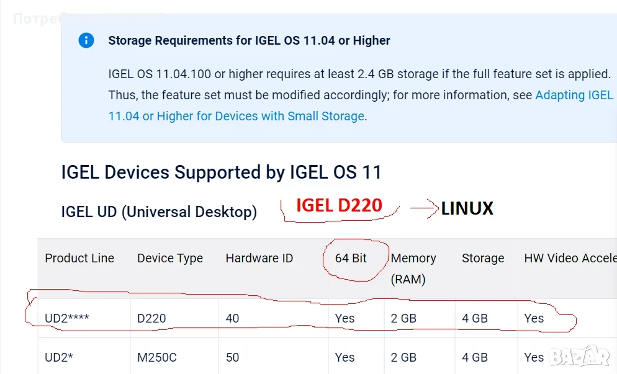Click the Storage Requirements notice title
617x374 pixels.
pos(249,40)
